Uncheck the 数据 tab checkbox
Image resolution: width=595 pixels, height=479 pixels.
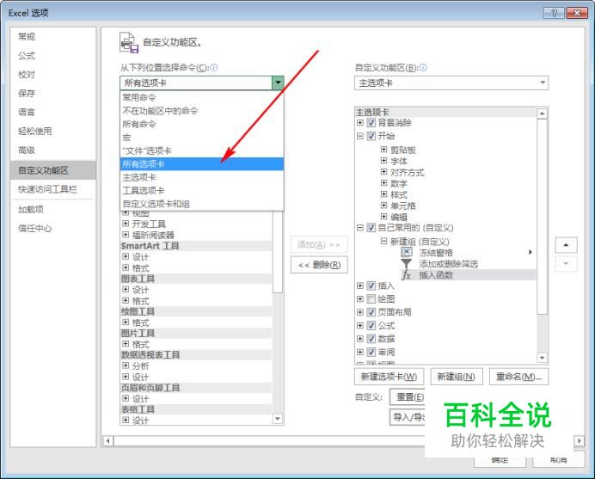point(371,339)
